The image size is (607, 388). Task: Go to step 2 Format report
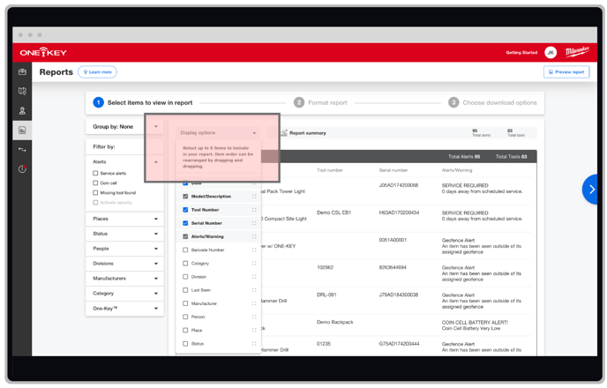[320, 102]
